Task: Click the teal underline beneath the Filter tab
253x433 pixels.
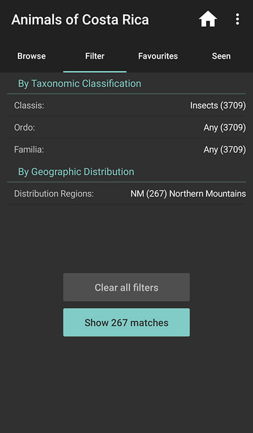Action: 95,72
